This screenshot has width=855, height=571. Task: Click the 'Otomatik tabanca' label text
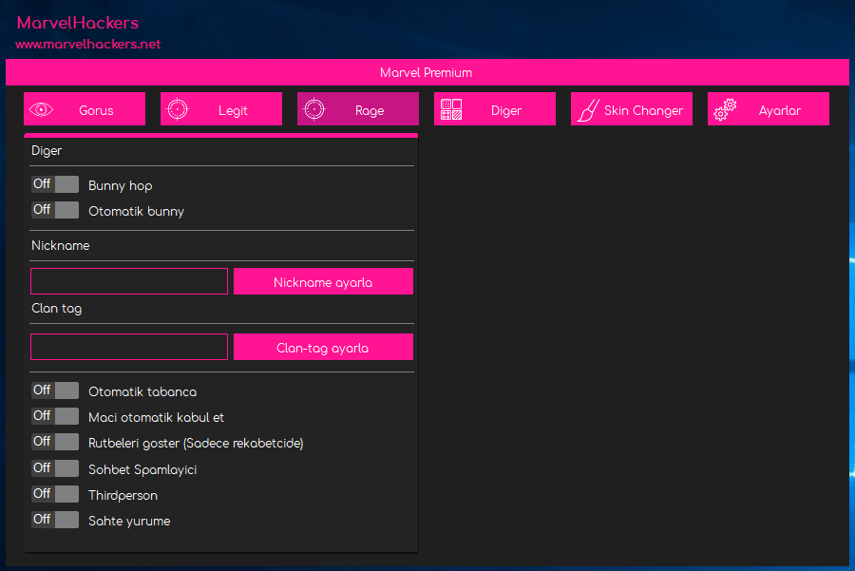click(x=142, y=391)
